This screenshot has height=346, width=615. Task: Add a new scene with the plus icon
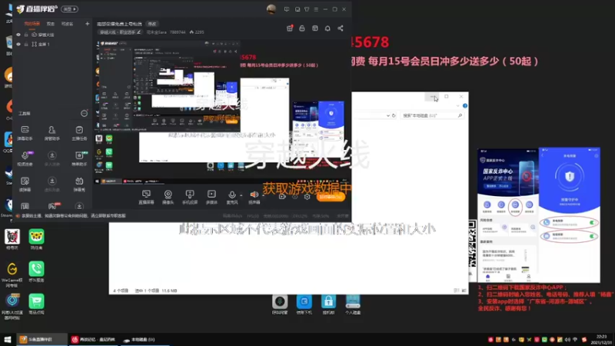tap(87, 24)
